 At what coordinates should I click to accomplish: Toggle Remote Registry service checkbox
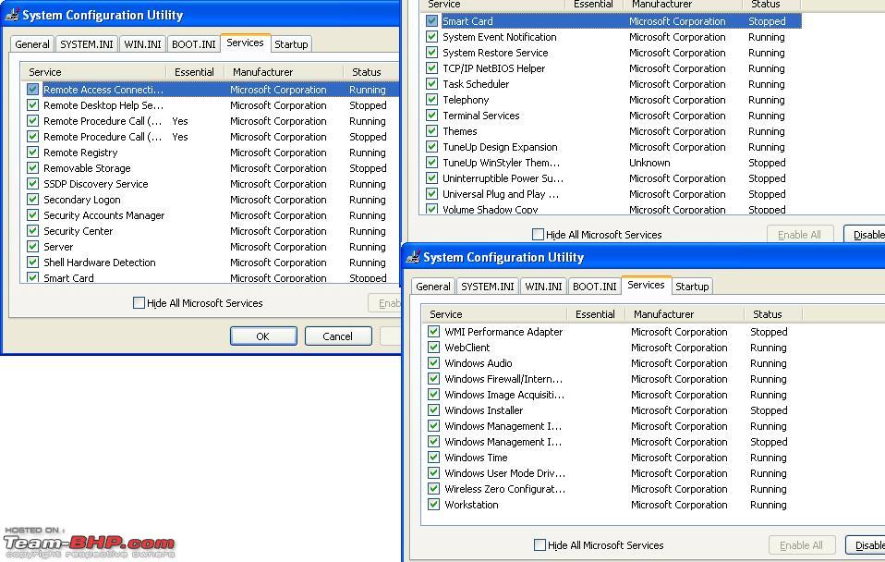[32, 153]
